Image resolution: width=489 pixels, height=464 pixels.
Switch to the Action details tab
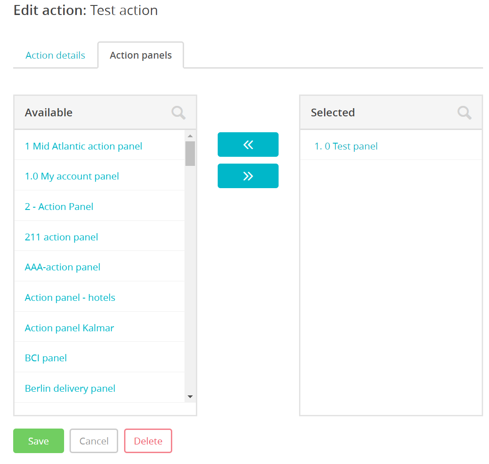tap(55, 55)
